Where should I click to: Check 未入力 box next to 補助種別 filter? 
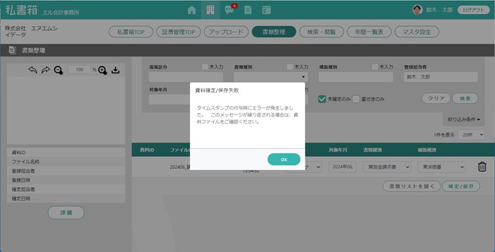pos(375,67)
